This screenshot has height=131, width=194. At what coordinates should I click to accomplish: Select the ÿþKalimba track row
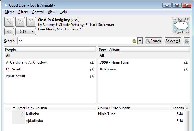[95, 121]
